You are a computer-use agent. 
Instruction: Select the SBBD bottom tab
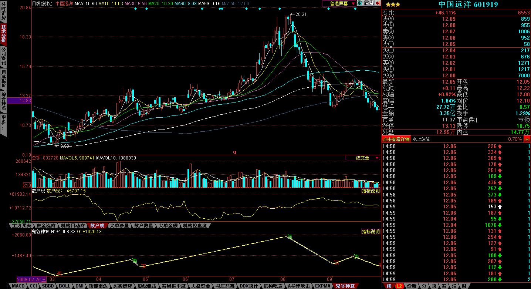tap(48, 286)
